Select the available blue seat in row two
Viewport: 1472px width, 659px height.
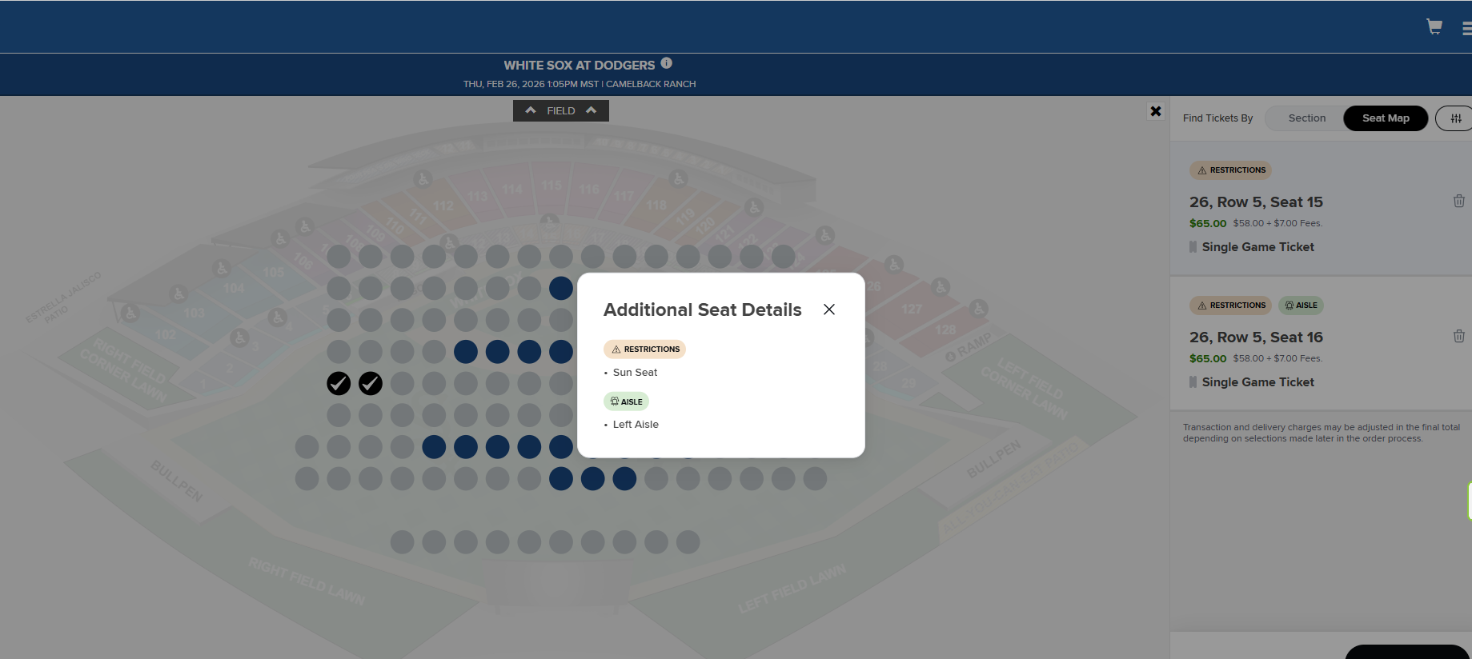click(x=561, y=288)
